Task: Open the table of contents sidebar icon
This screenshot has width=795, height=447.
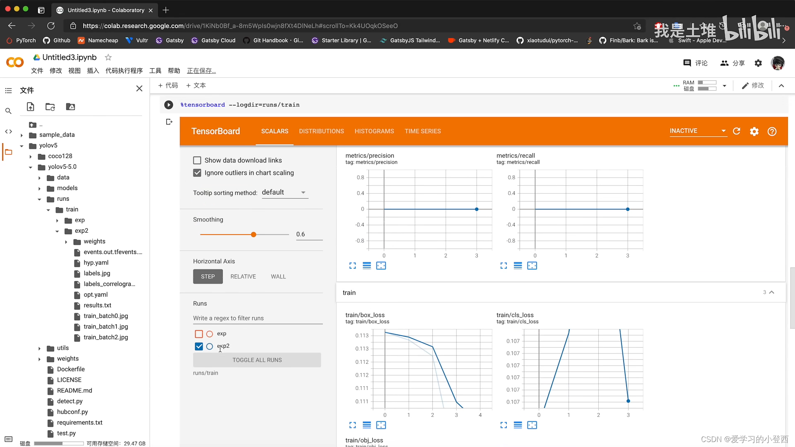Action: pyautogui.click(x=8, y=90)
